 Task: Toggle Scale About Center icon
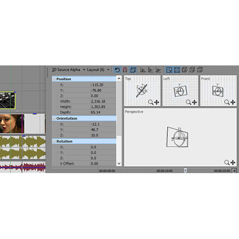point(177,70)
